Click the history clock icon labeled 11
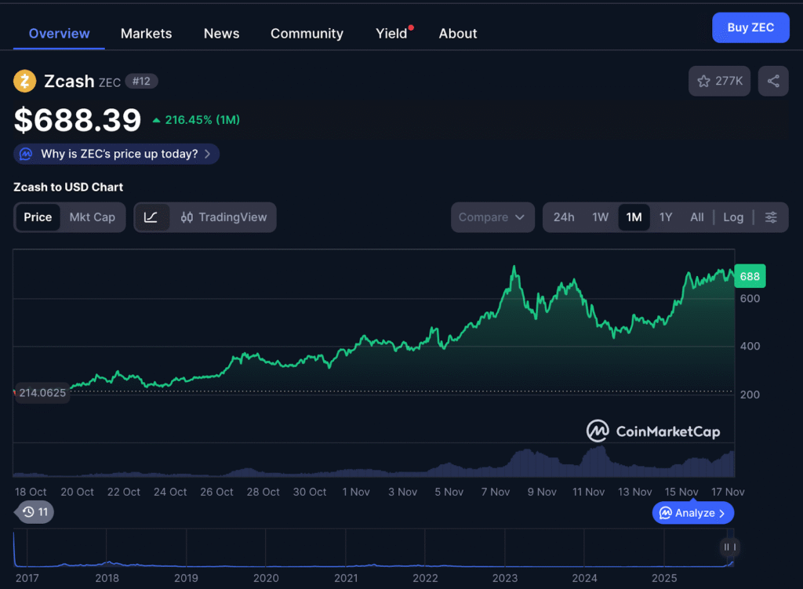The width and height of the screenshot is (803, 589). tap(35, 512)
